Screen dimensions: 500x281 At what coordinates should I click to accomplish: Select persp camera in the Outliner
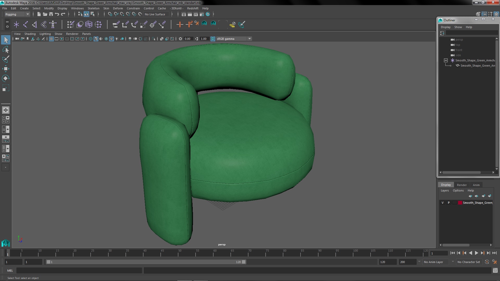point(459,40)
